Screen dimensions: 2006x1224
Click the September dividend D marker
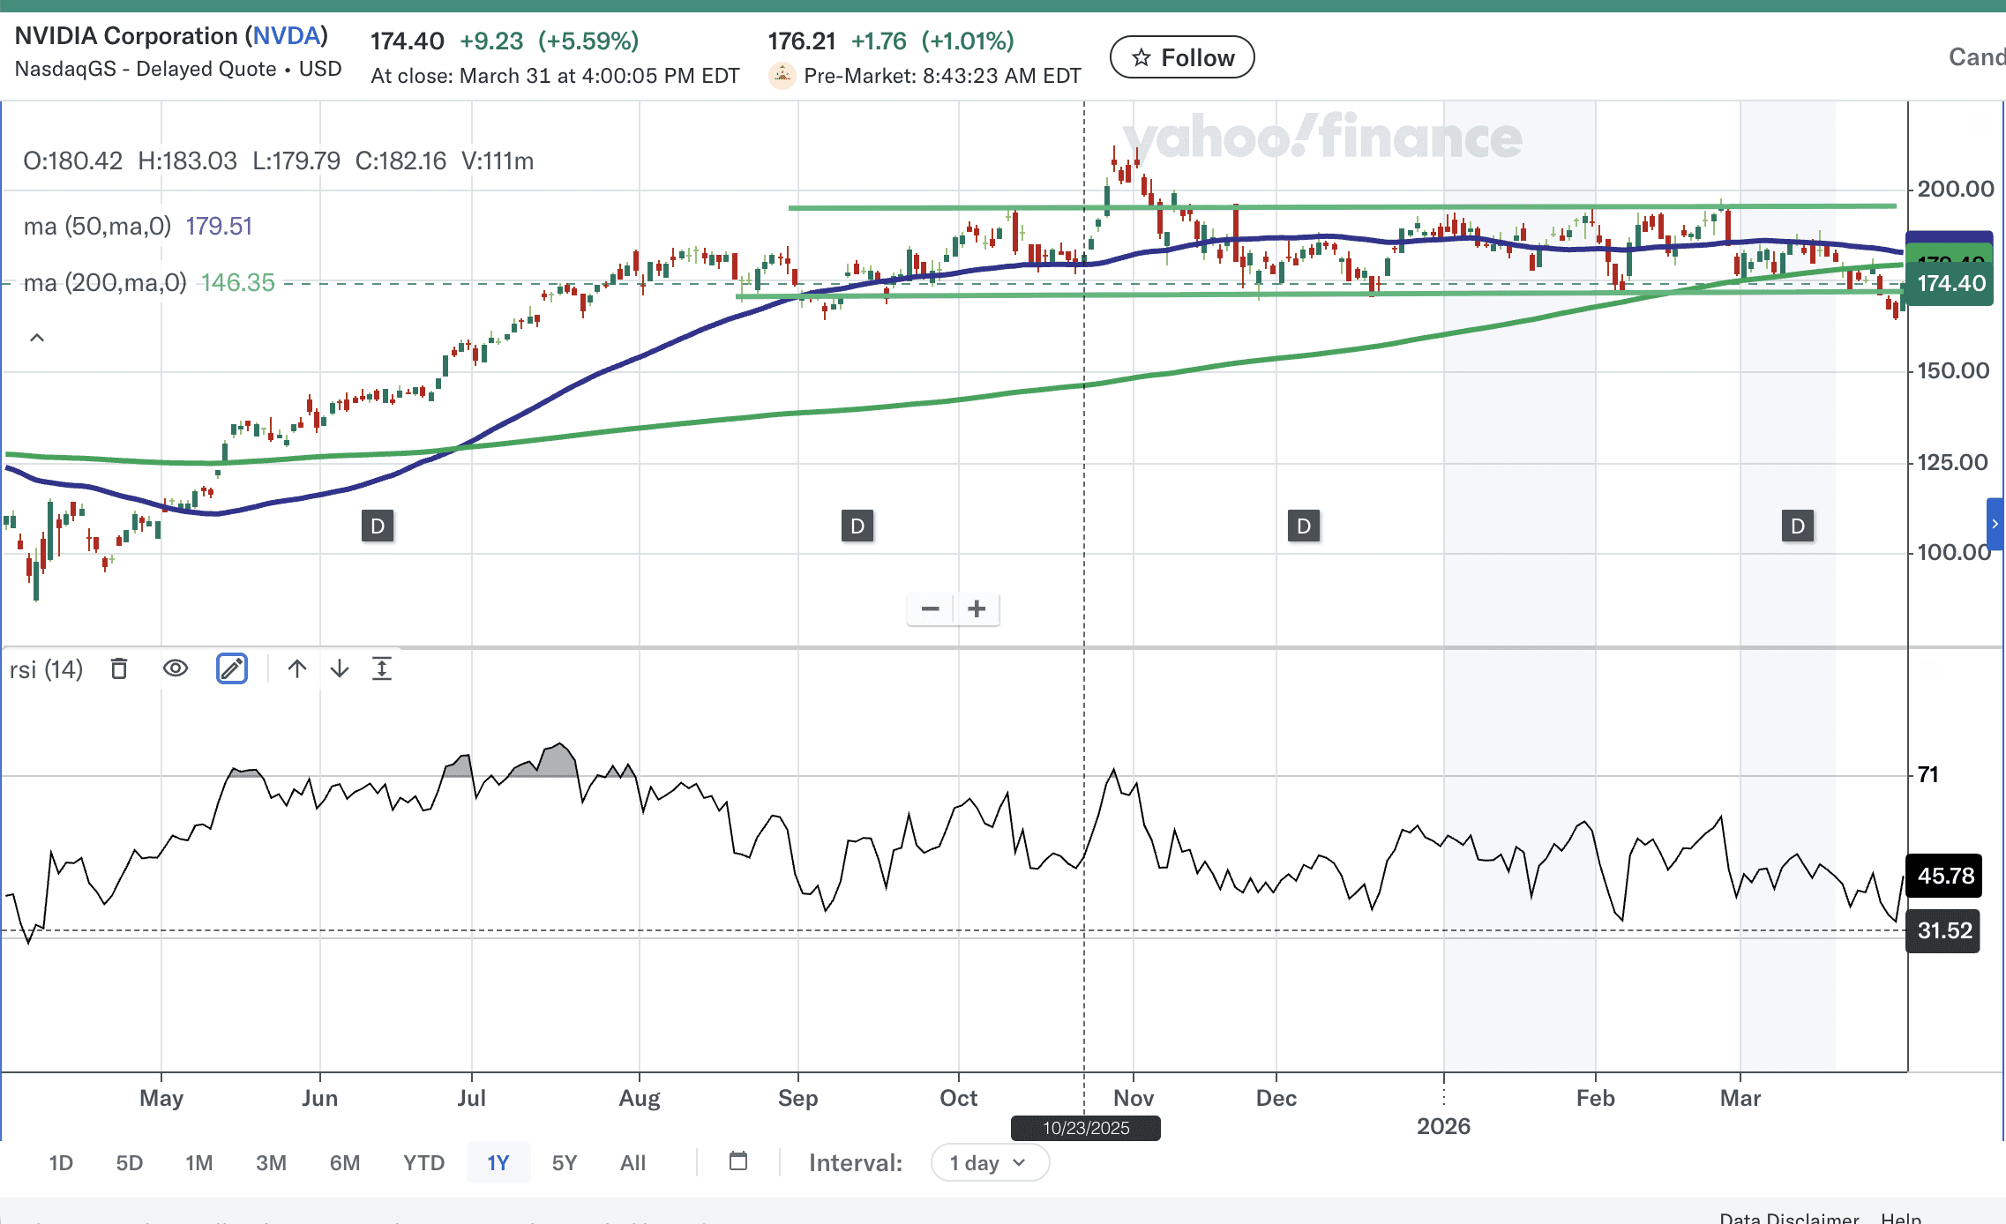point(857,526)
